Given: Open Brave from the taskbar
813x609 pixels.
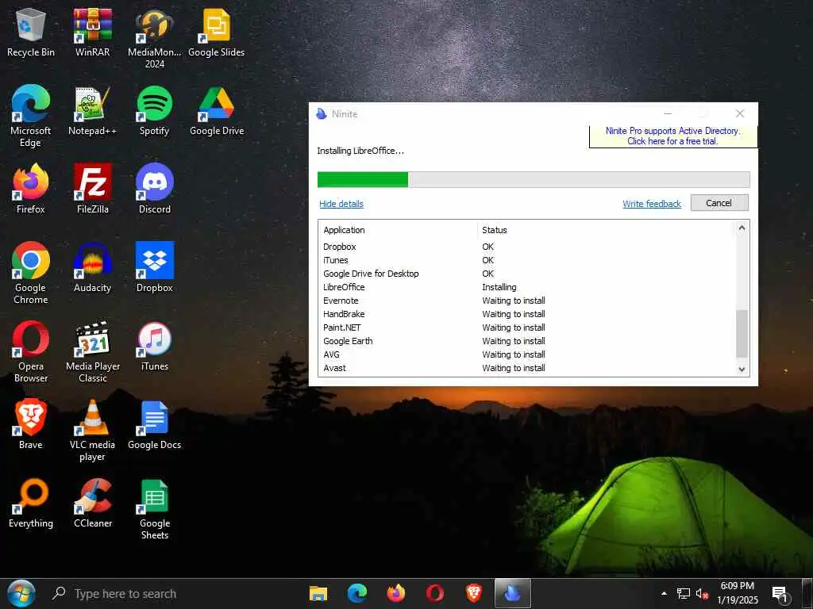Looking at the screenshot, I should (473, 593).
